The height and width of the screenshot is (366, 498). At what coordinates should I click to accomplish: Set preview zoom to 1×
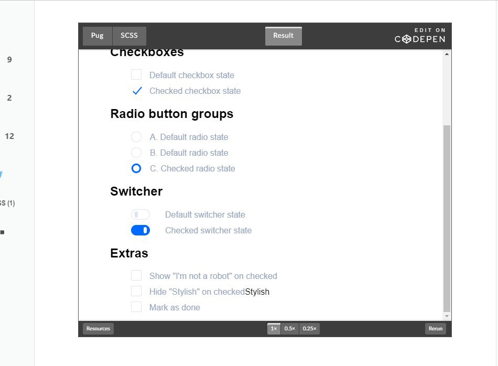tap(274, 329)
